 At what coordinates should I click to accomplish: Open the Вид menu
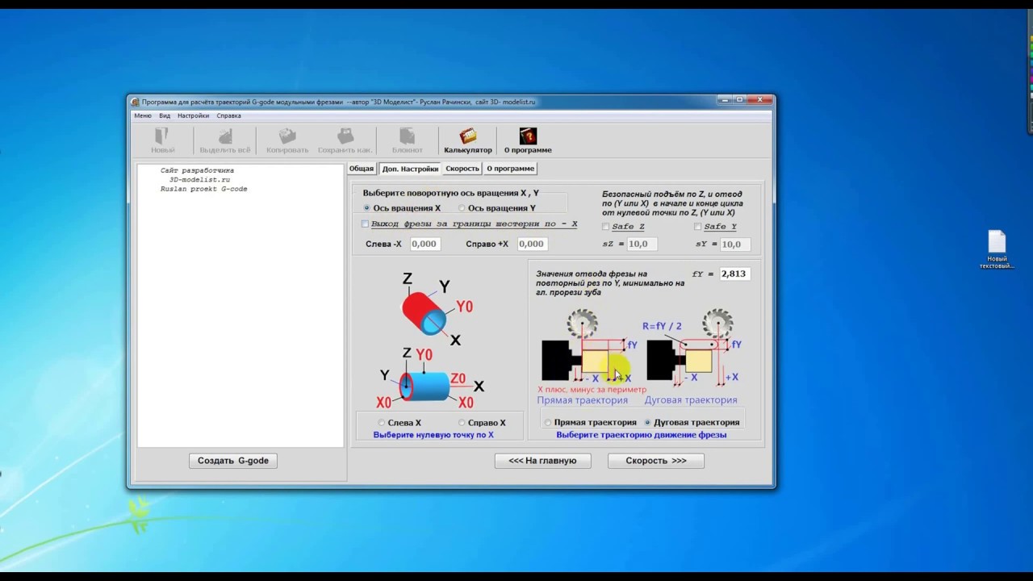[x=165, y=115]
